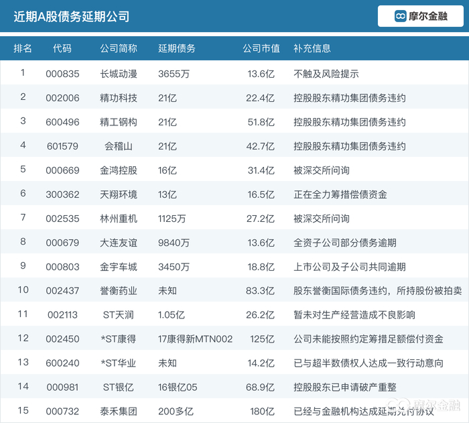Viewport: 469px width, 423px height.
Task: Click company name 长城动漫
Action: [119, 74]
